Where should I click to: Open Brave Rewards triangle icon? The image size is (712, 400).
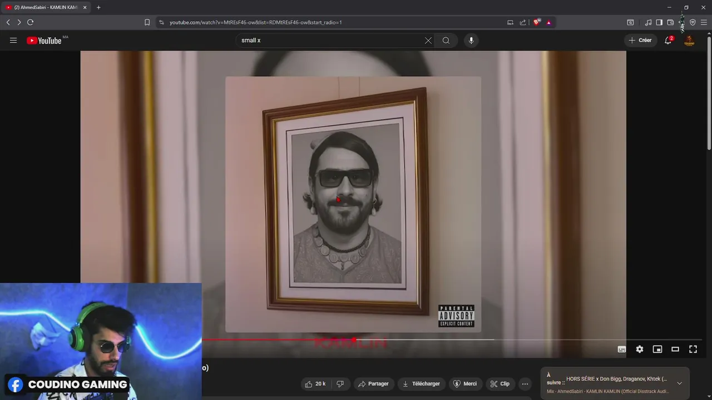tap(548, 22)
